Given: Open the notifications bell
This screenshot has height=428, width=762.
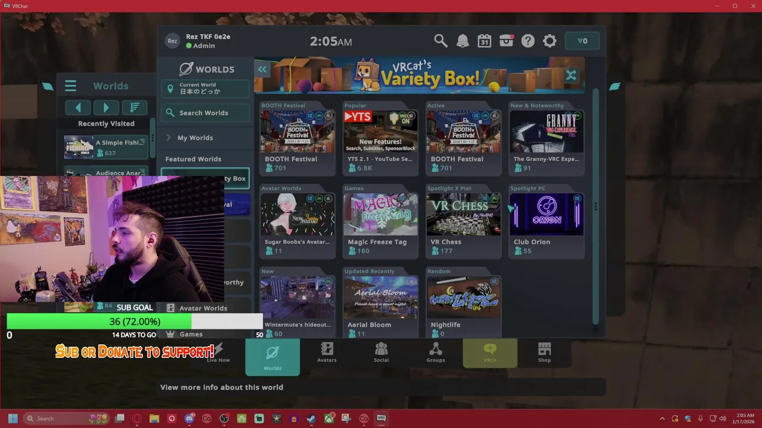Looking at the screenshot, I should 463,40.
